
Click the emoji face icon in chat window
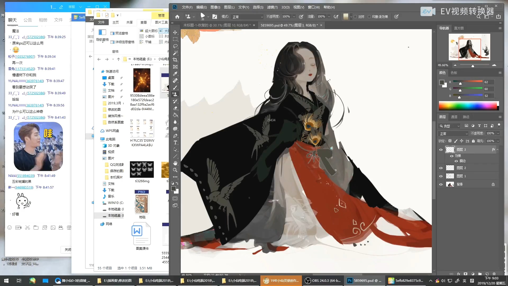click(10, 227)
